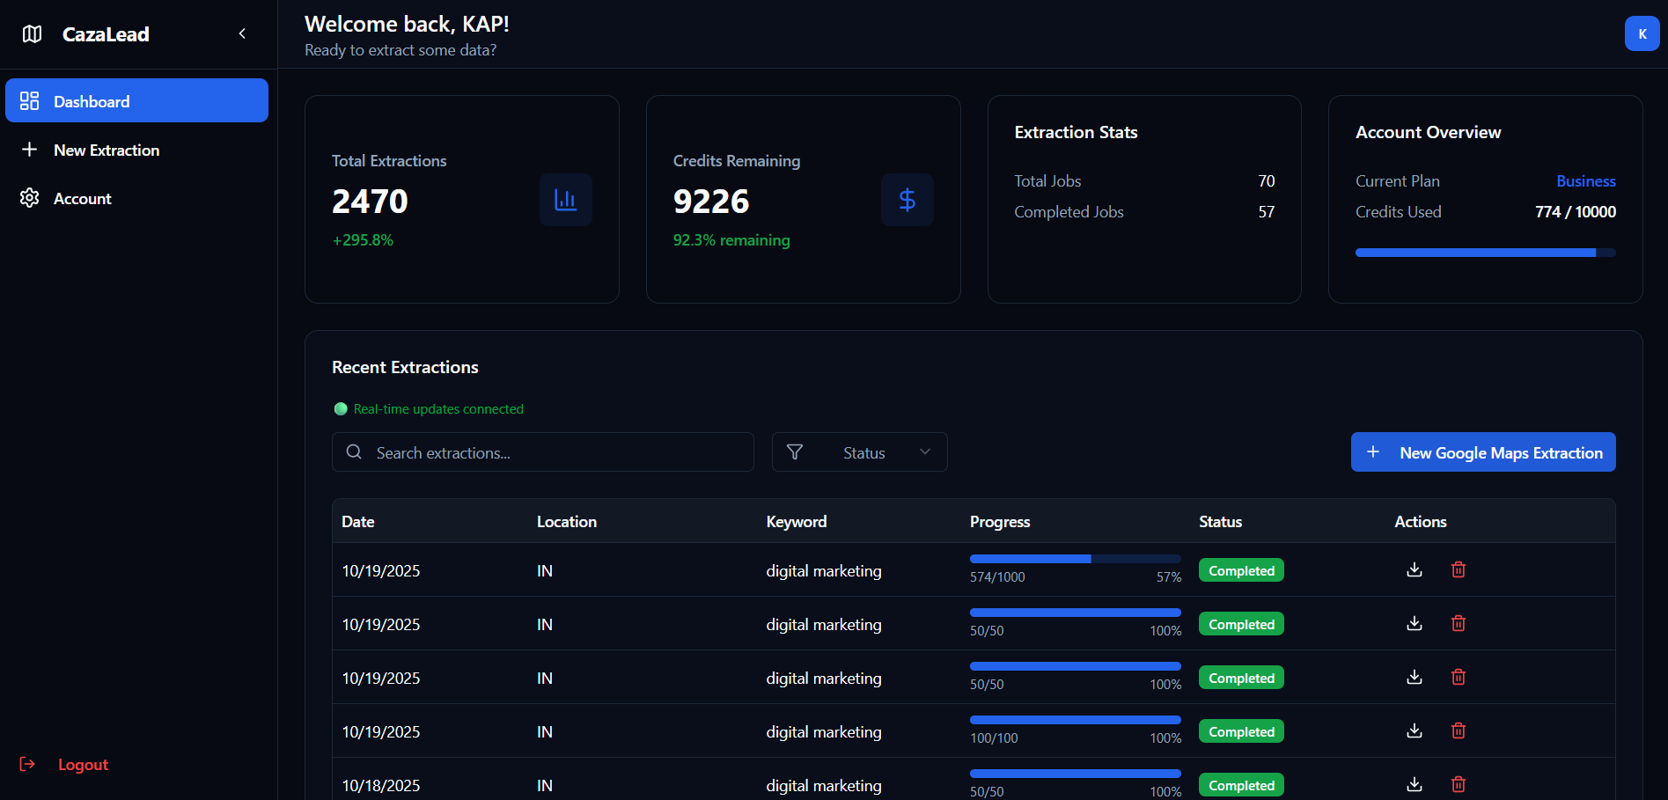Focus the Search extractions input field
The width and height of the screenshot is (1668, 800).
(x=555, y=452)
